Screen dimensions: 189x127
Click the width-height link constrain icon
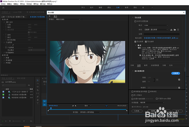pyautogui.click(x=157, y=80)
